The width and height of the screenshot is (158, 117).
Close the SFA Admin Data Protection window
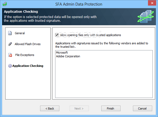point(152,3)
